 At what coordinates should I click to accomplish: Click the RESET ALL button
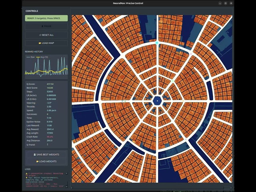click(46, 35)
